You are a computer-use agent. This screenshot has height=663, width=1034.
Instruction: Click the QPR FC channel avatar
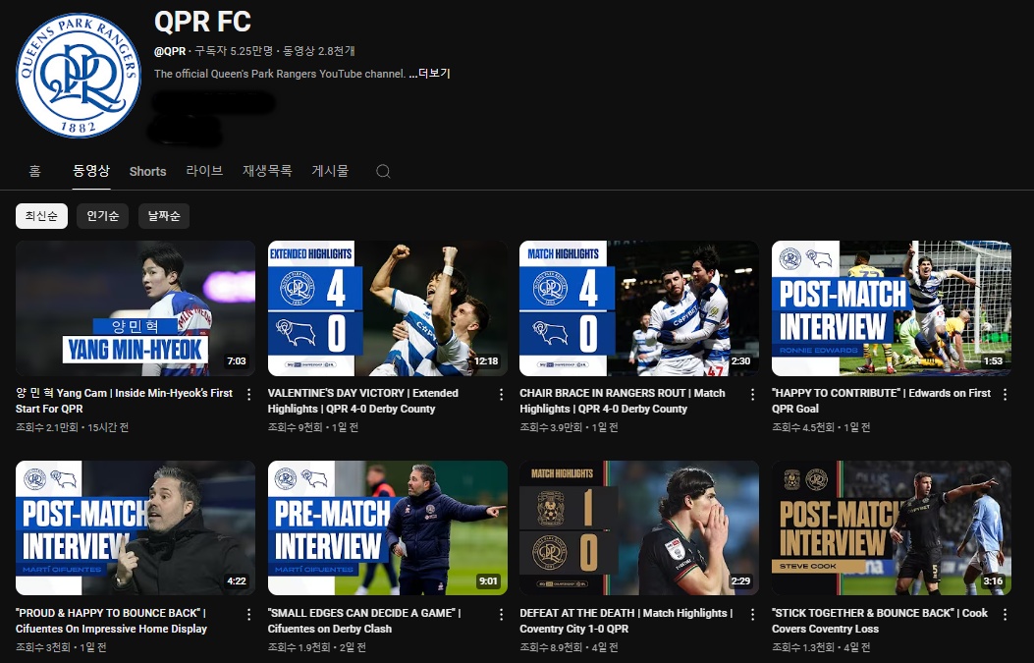(77, 76)
